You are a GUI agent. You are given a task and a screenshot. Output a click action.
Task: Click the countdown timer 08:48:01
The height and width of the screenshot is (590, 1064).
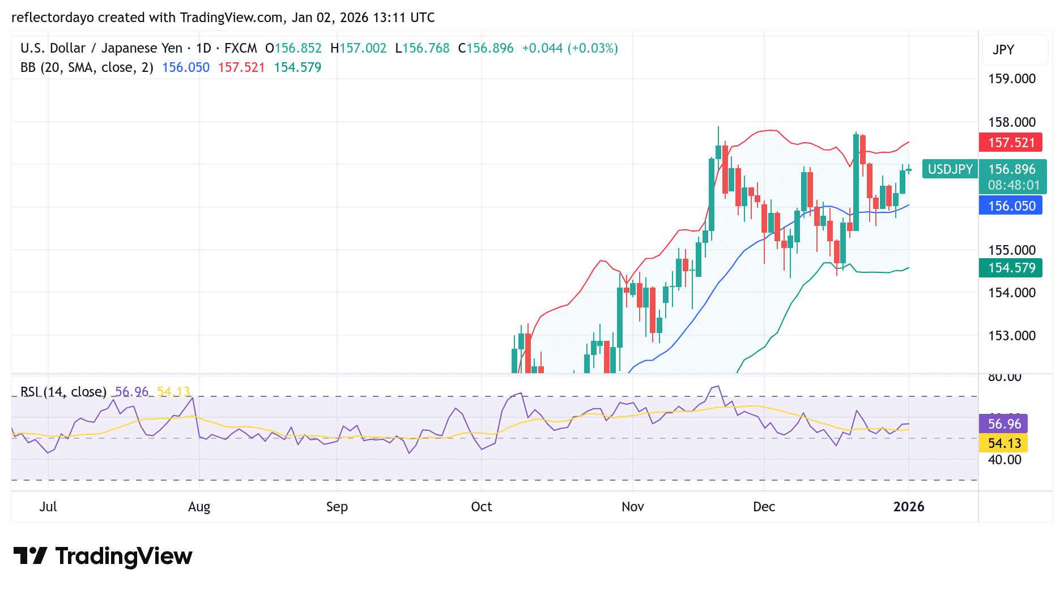coord(1014,185)
